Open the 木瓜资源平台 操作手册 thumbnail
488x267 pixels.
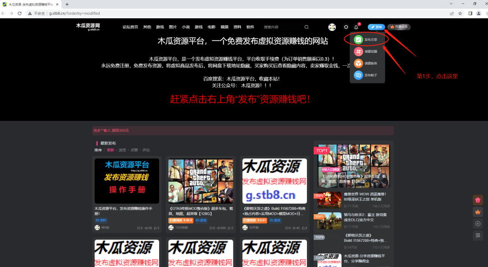pyautogui.click(x=127, y=181)
